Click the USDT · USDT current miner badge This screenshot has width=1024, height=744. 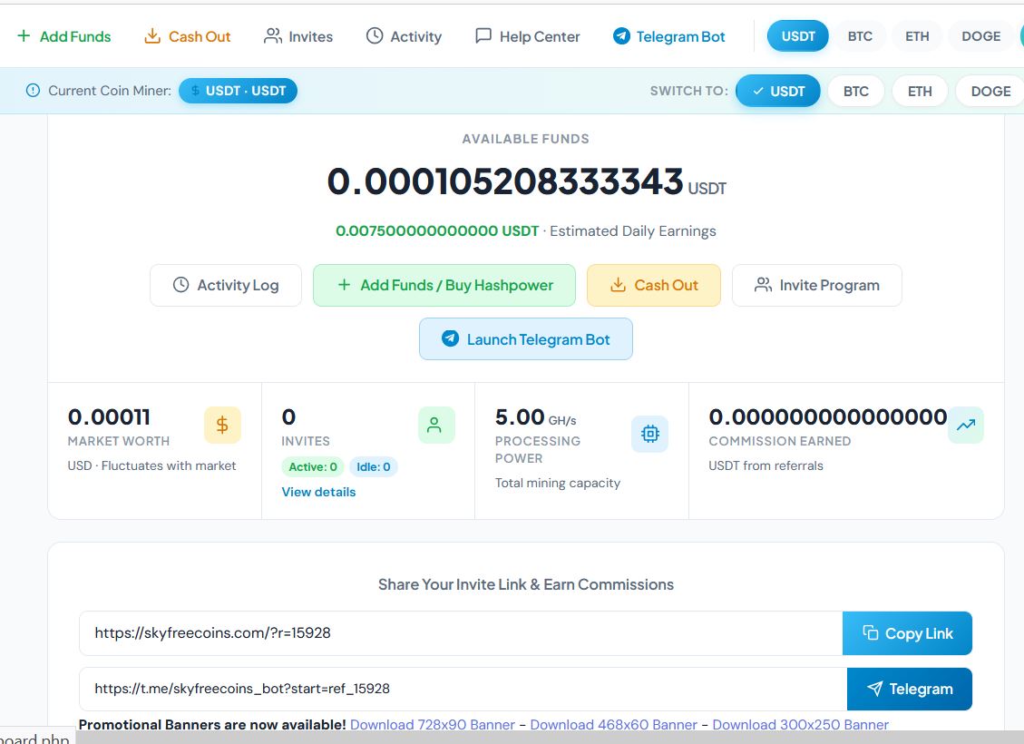coord(238,91)
